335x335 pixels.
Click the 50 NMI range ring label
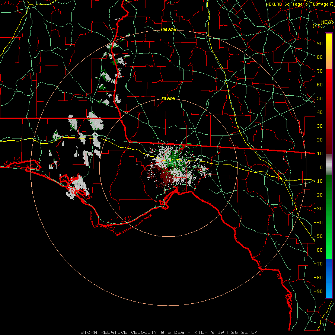click(168, 99)
